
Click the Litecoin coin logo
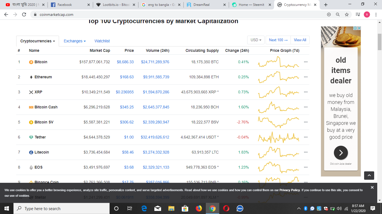[x=31, y=152]
